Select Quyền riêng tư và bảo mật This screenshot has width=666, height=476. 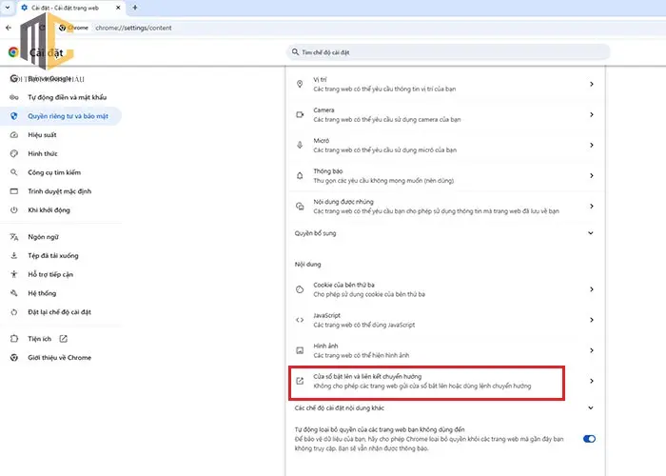coord(61,116)
